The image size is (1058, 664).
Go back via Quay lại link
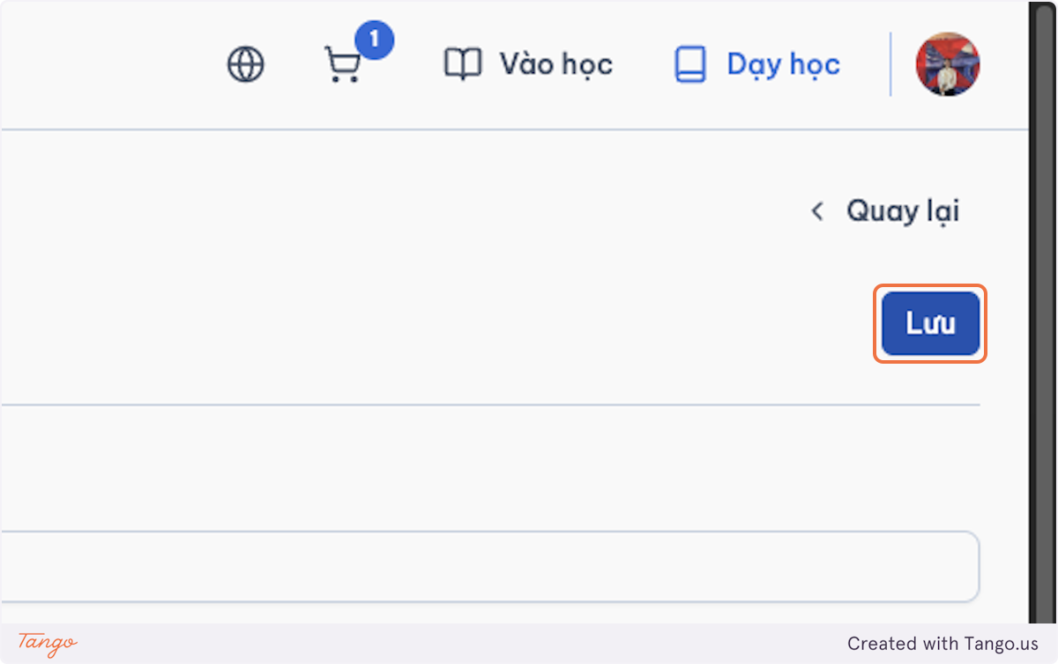coord(884,211)
